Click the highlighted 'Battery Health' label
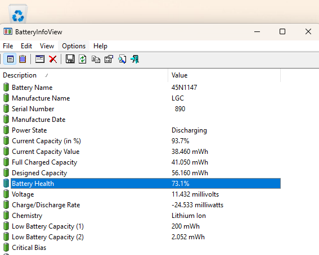 tap(33, 184)
